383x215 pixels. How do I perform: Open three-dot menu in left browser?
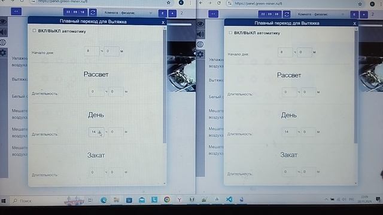[x=190, y=2]
